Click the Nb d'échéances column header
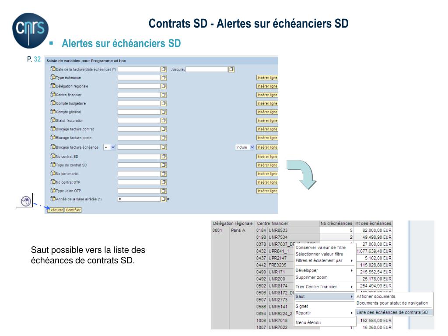 336,224
